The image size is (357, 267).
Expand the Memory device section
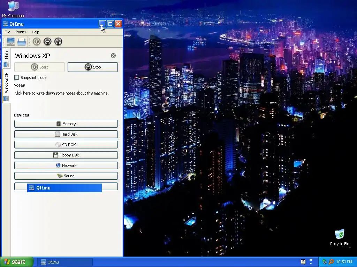pyautogui.click(x=66, y=124)
